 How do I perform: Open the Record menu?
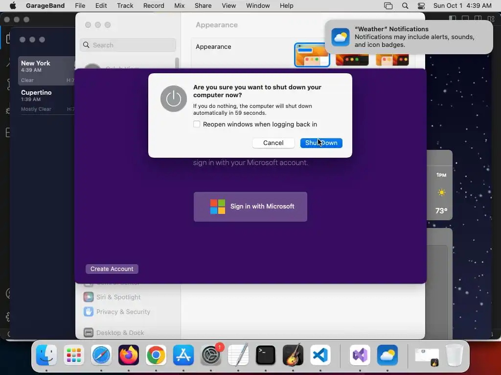[x=154, y=5]
